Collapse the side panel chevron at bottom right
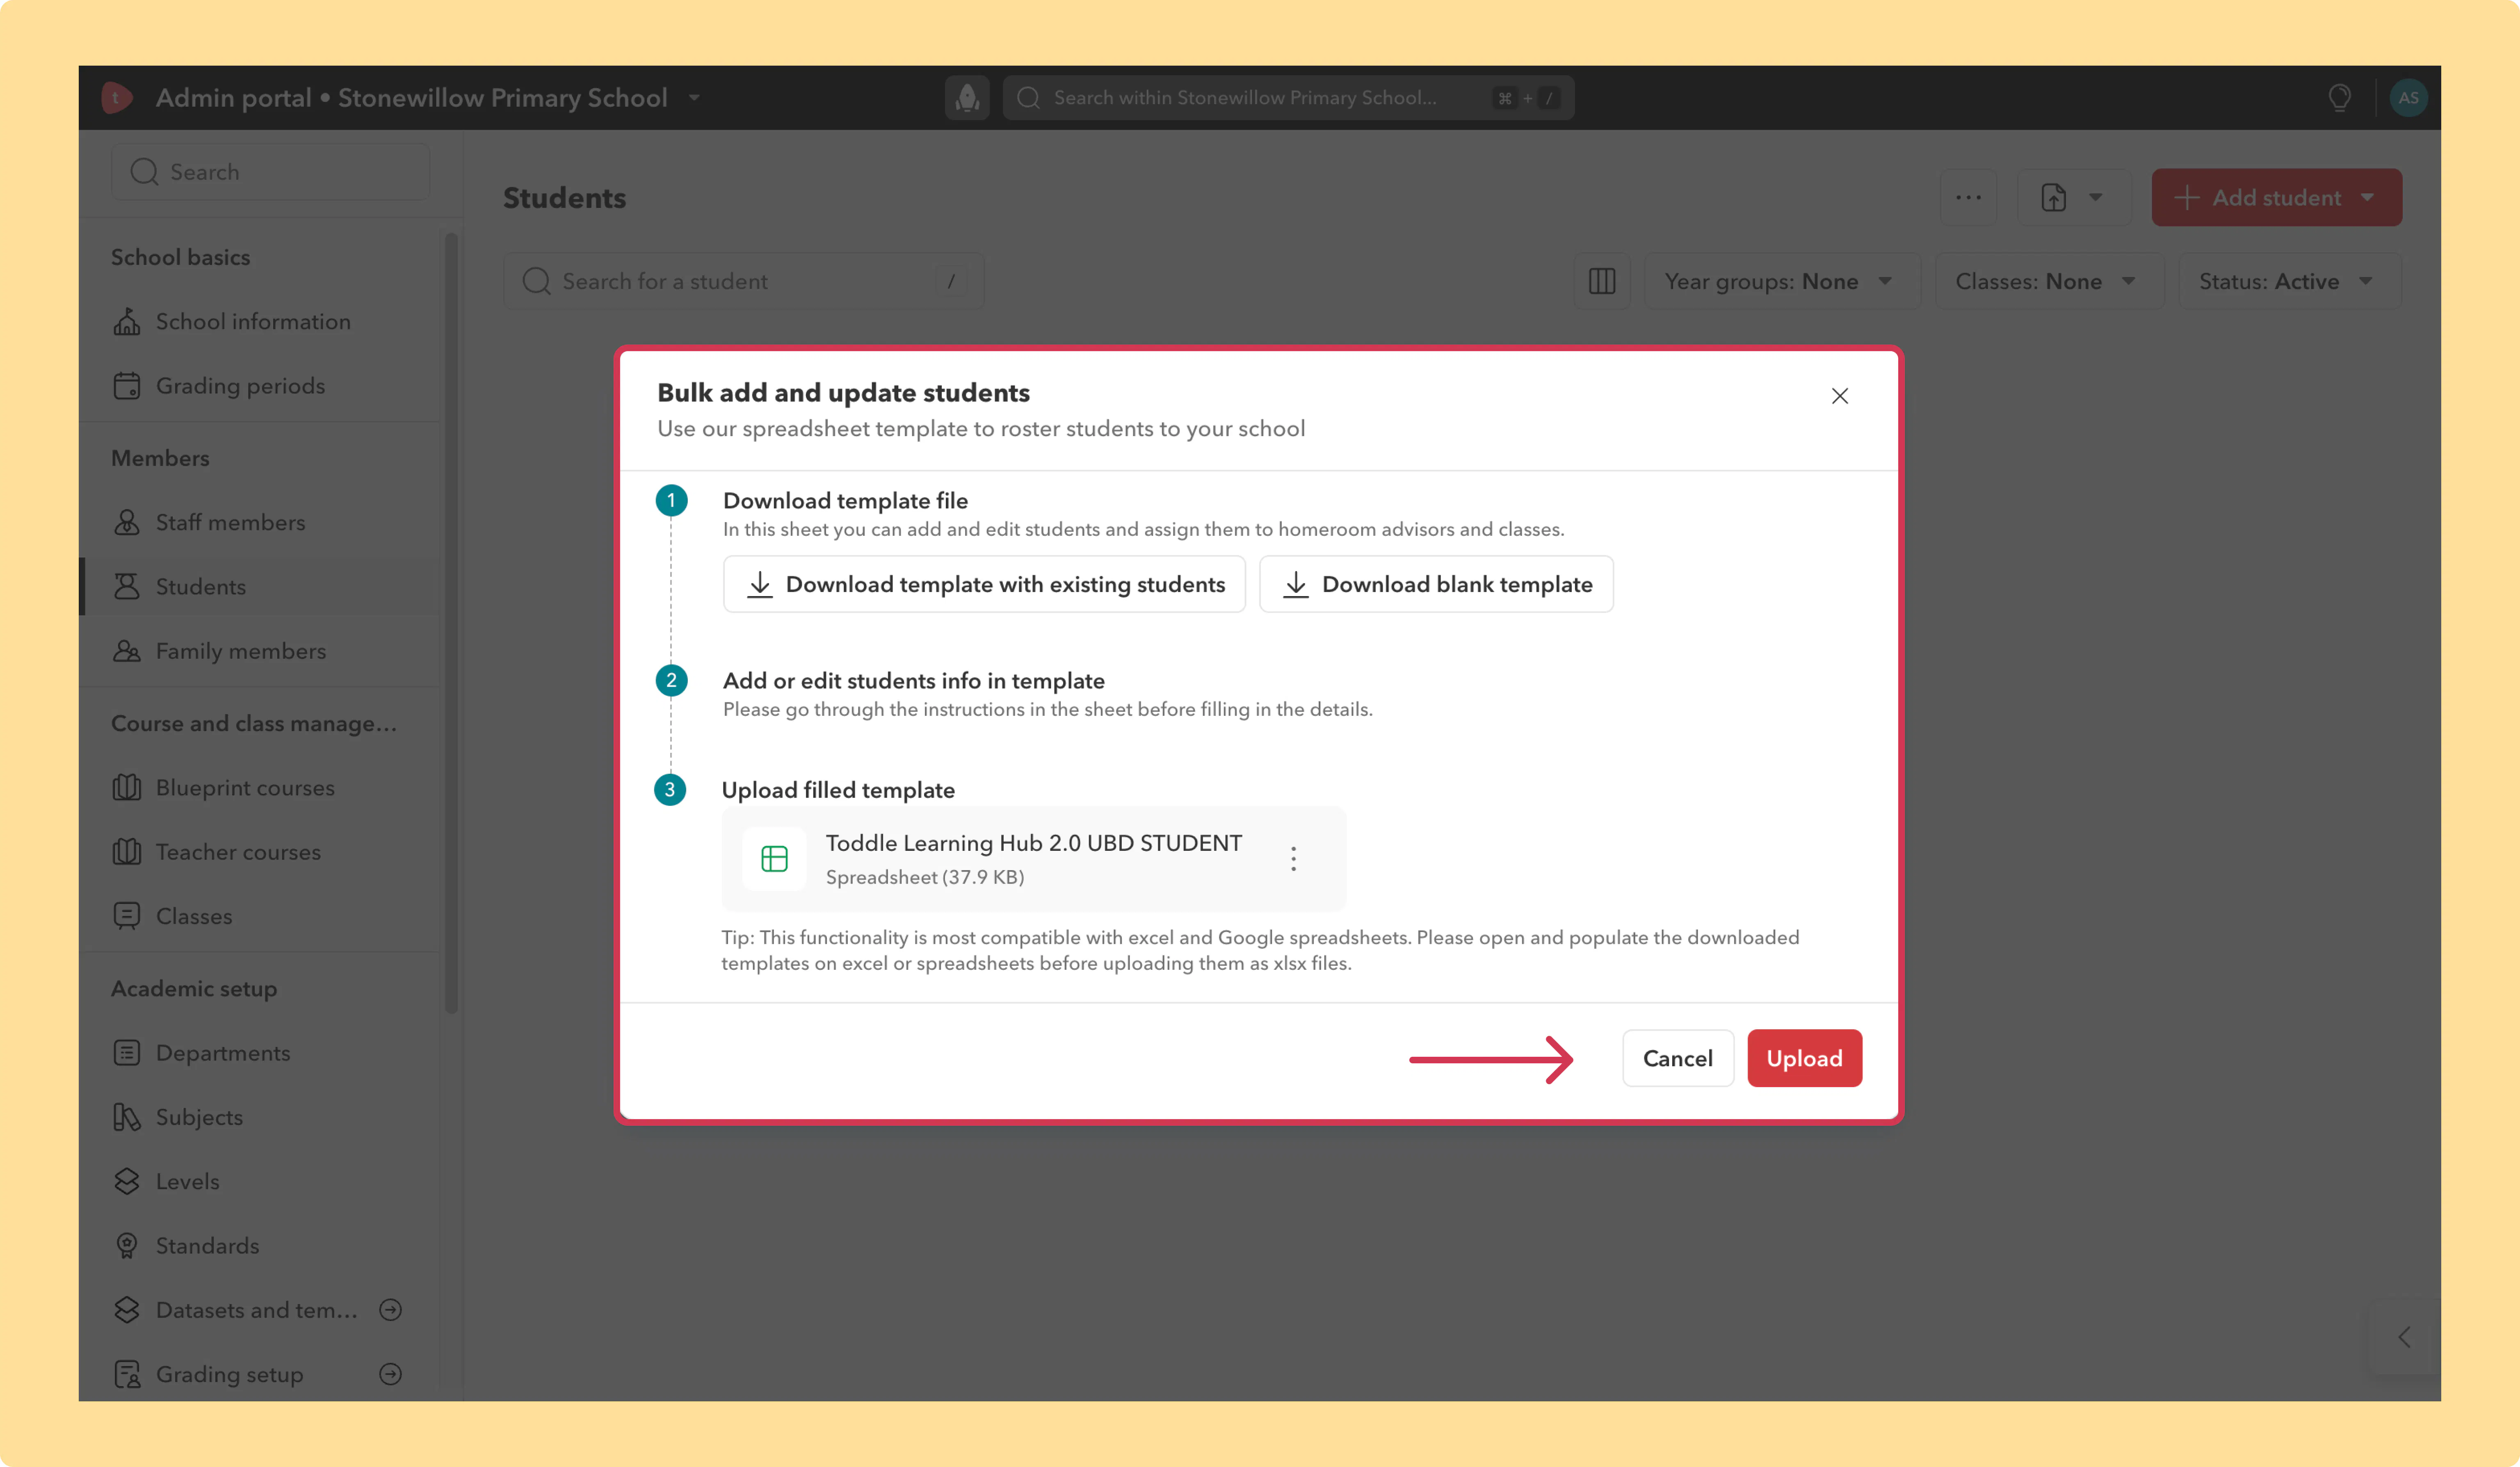 (x=2404, y=1337)
